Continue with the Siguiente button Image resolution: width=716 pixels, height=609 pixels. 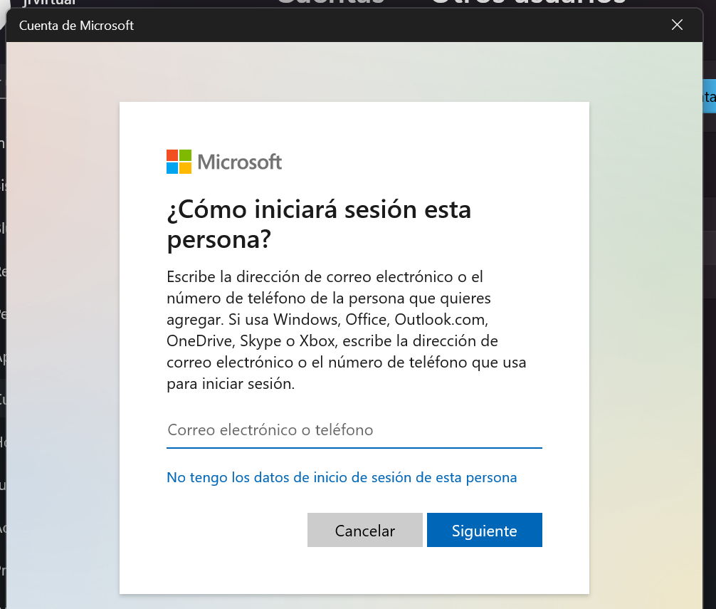(x=484, y=530)
